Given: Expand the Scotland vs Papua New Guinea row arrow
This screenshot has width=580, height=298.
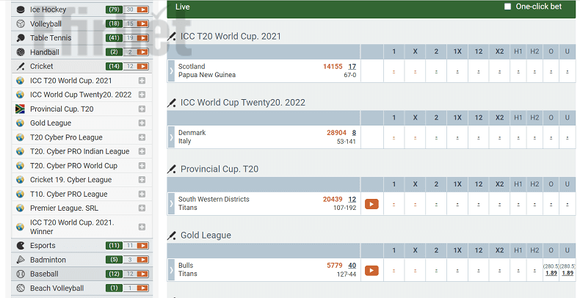Looking at the screenshot, I should [171, 71].
